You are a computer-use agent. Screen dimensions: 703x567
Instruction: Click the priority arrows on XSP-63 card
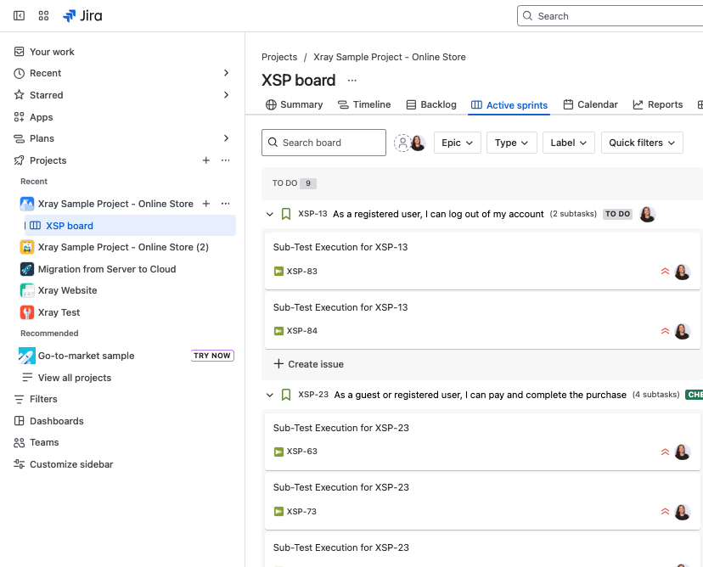click(x=665, y=452)
